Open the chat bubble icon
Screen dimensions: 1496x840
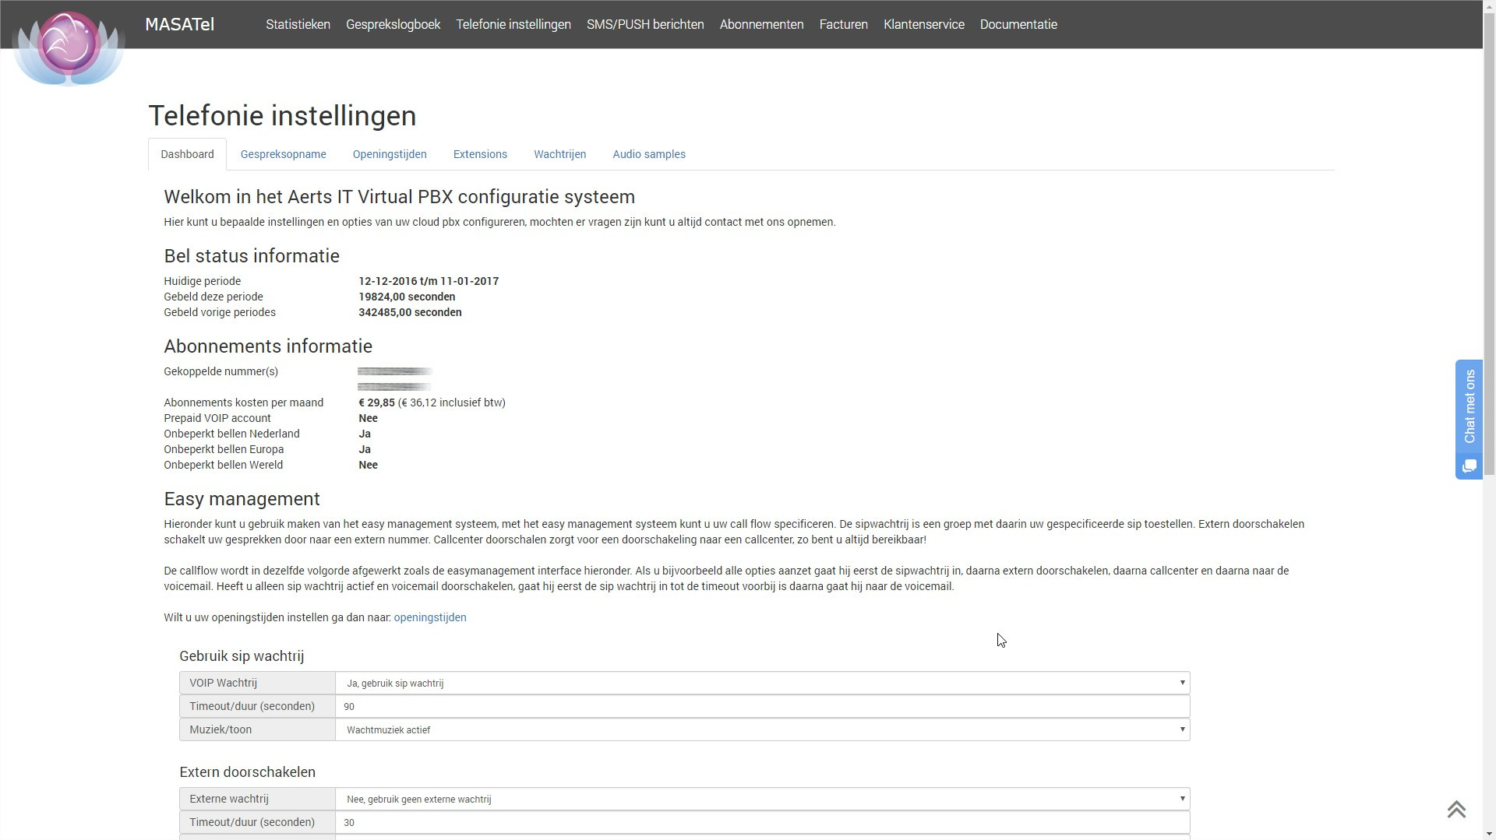(x=1469, y=466)
